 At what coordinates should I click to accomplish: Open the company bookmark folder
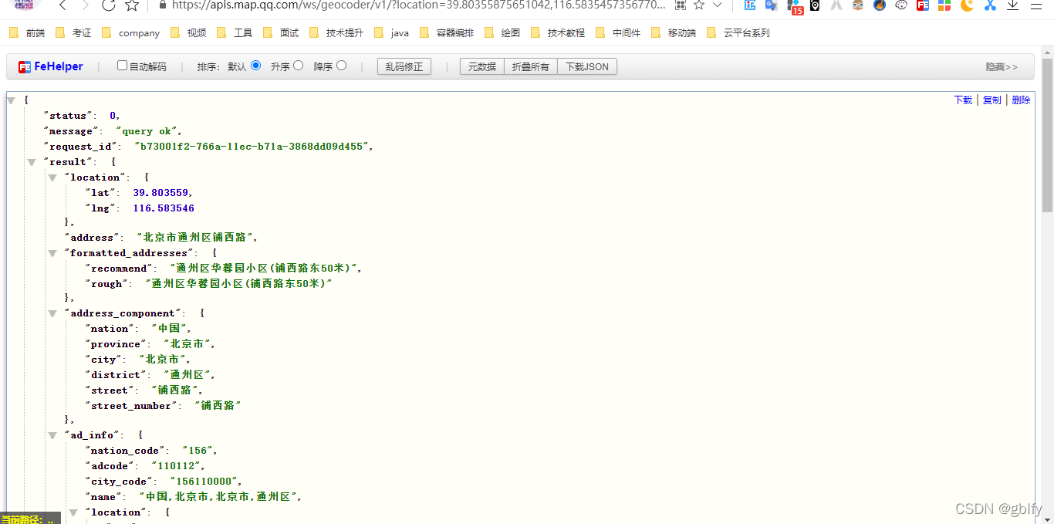[x=130, y=33]
